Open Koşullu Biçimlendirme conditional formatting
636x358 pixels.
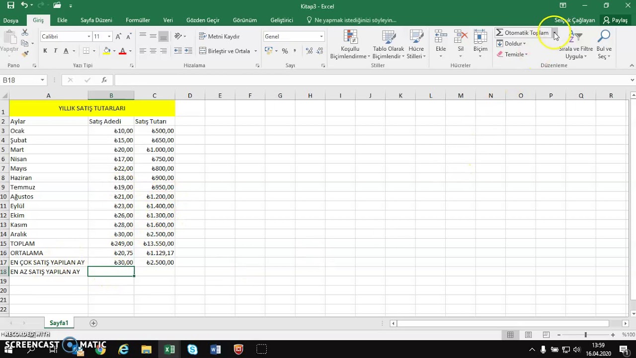350,45
